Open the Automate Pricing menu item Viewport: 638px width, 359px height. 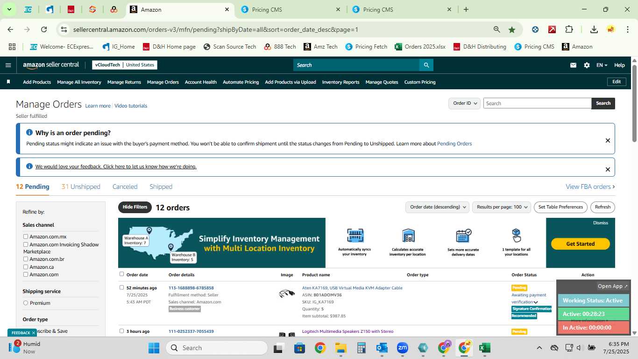click(x=241, y=82)
